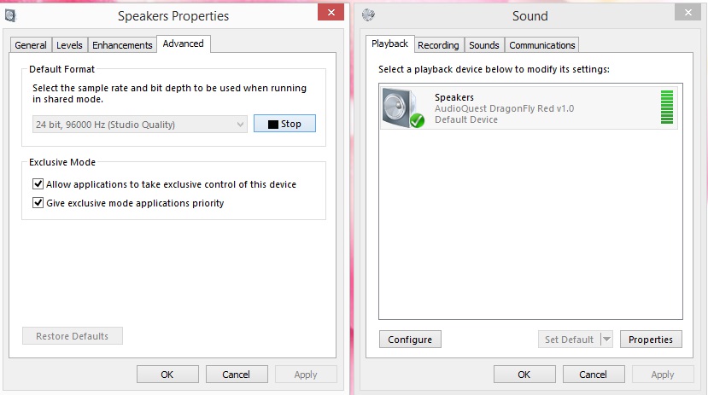
Task: Expand the Set Default dropdown arrow
Action: [606, 340]
